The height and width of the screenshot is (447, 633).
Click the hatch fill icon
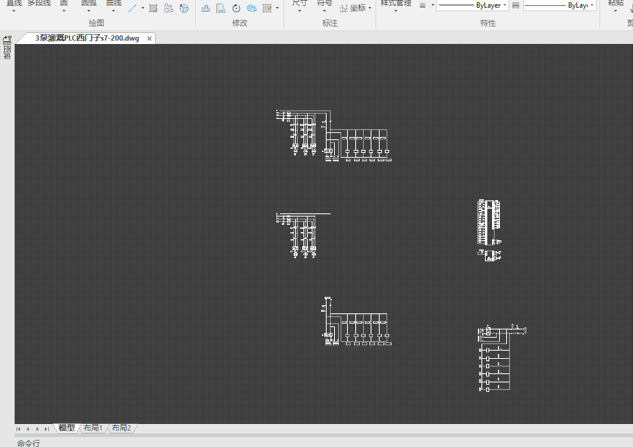coord(153,8)
